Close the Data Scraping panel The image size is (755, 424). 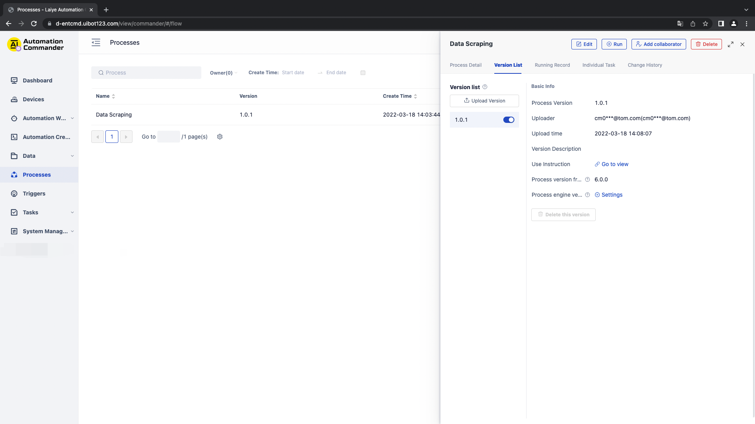pyautogui.click(x=742, y=44)
